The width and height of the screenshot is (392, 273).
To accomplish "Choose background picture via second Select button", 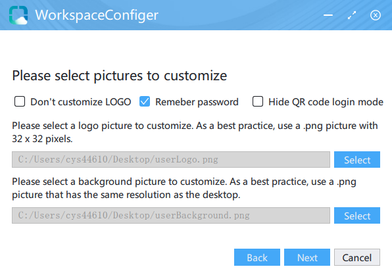I will (357, 215).
